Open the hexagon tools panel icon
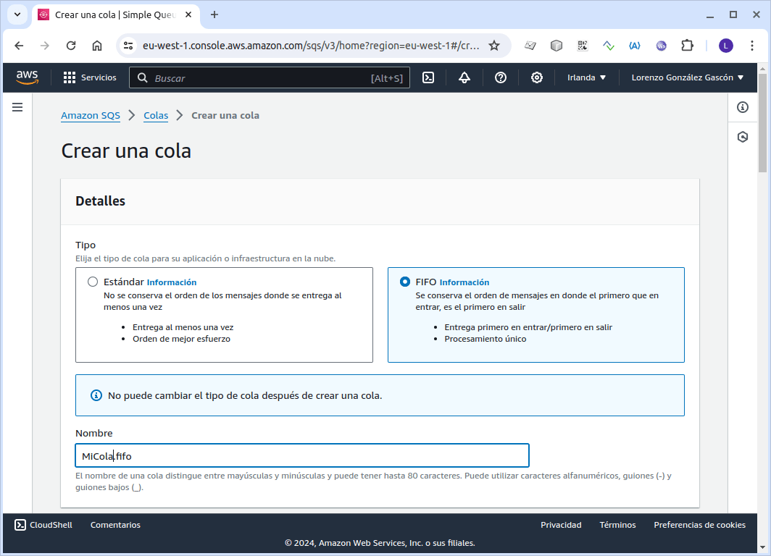Screen dimensions: 771x556 [x=743, y=137]
